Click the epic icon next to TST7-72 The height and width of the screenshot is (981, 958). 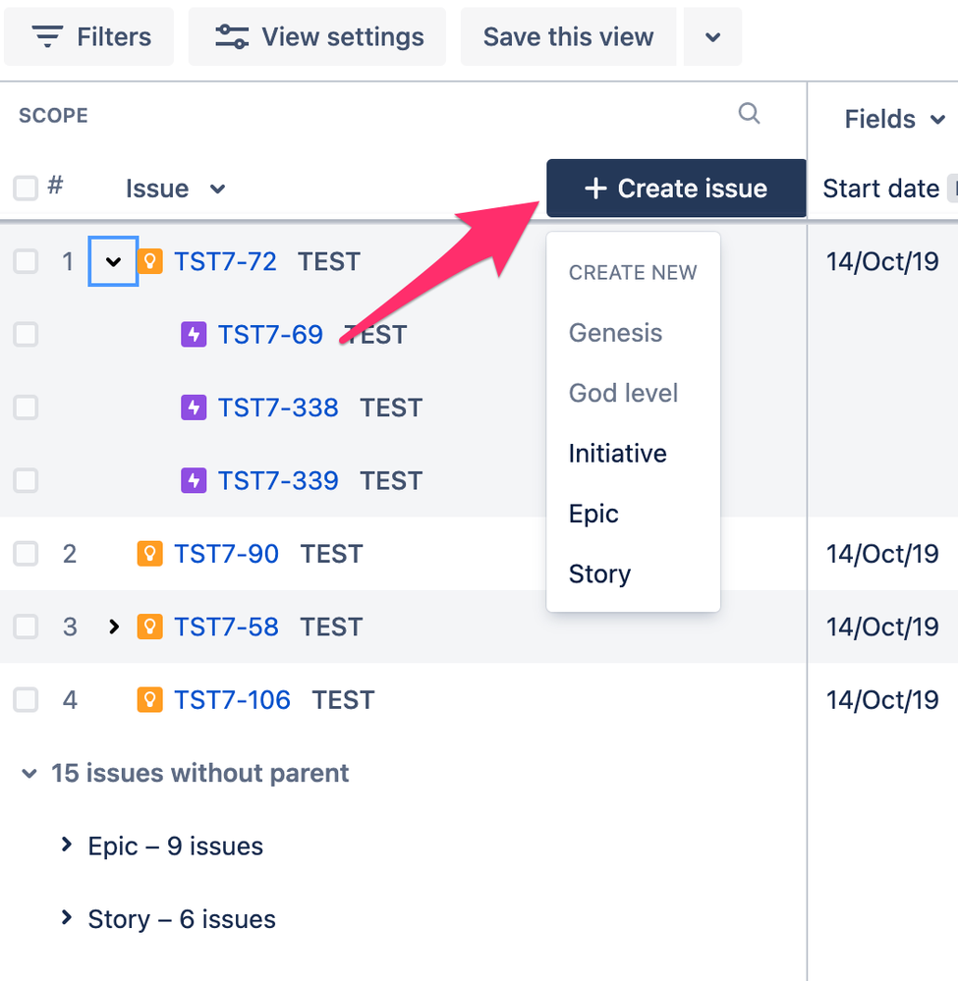click(149, 261)
